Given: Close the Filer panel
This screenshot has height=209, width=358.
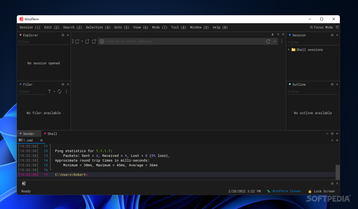Looking at the screenshot, I should tap(68, 84).
